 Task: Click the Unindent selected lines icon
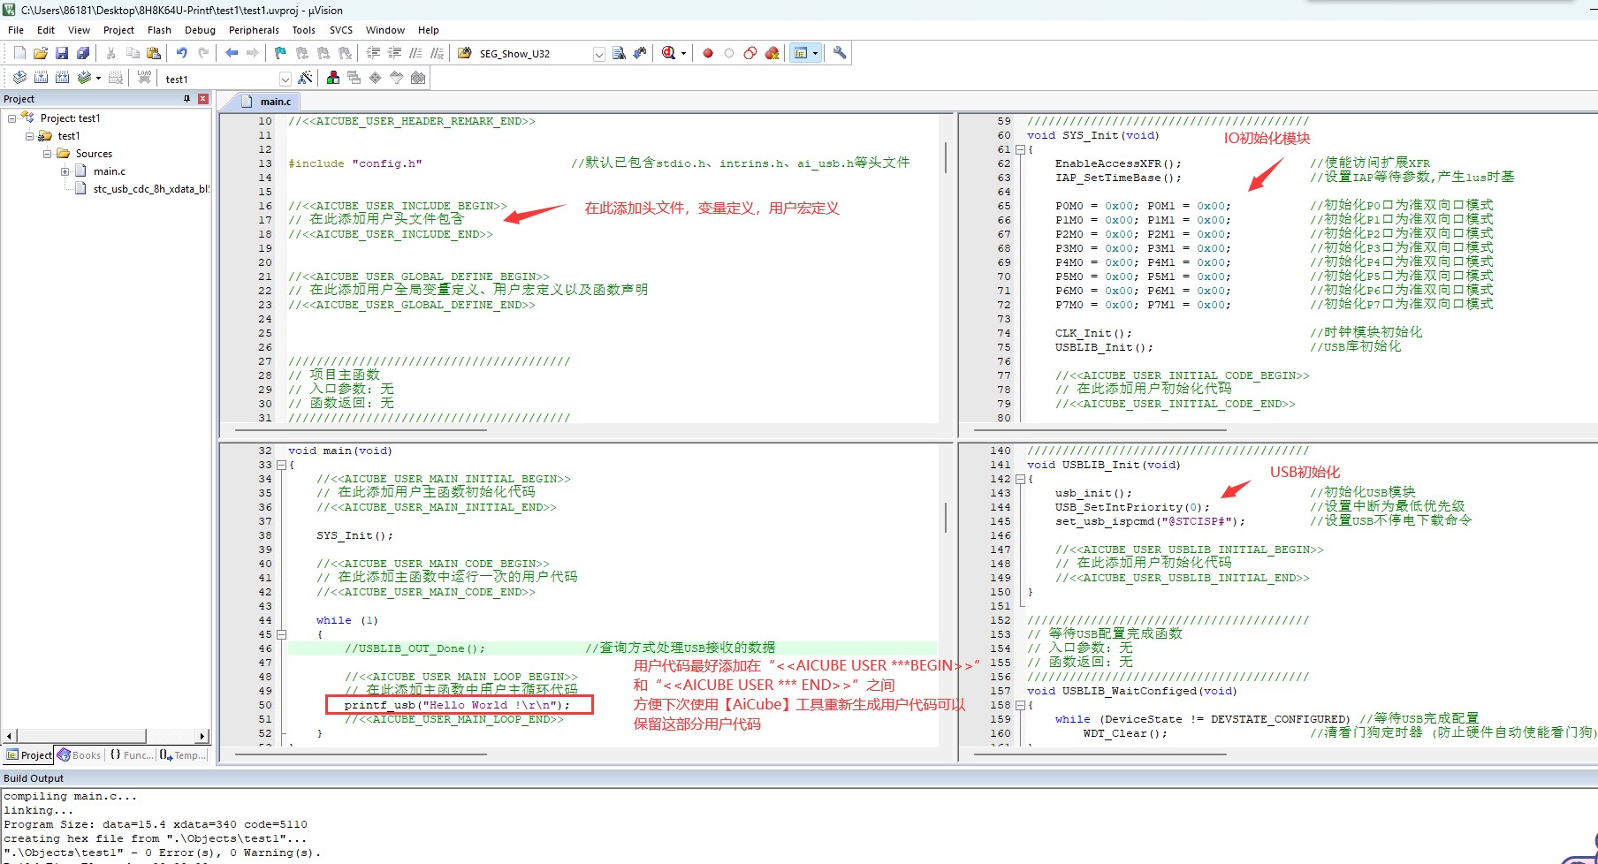pyautogui.click(x=394, y=53)
